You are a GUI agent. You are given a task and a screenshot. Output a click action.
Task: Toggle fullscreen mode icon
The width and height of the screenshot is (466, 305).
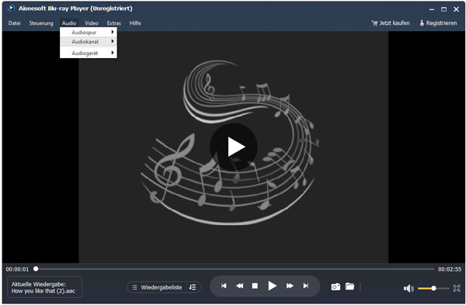[x=457, y=288]
